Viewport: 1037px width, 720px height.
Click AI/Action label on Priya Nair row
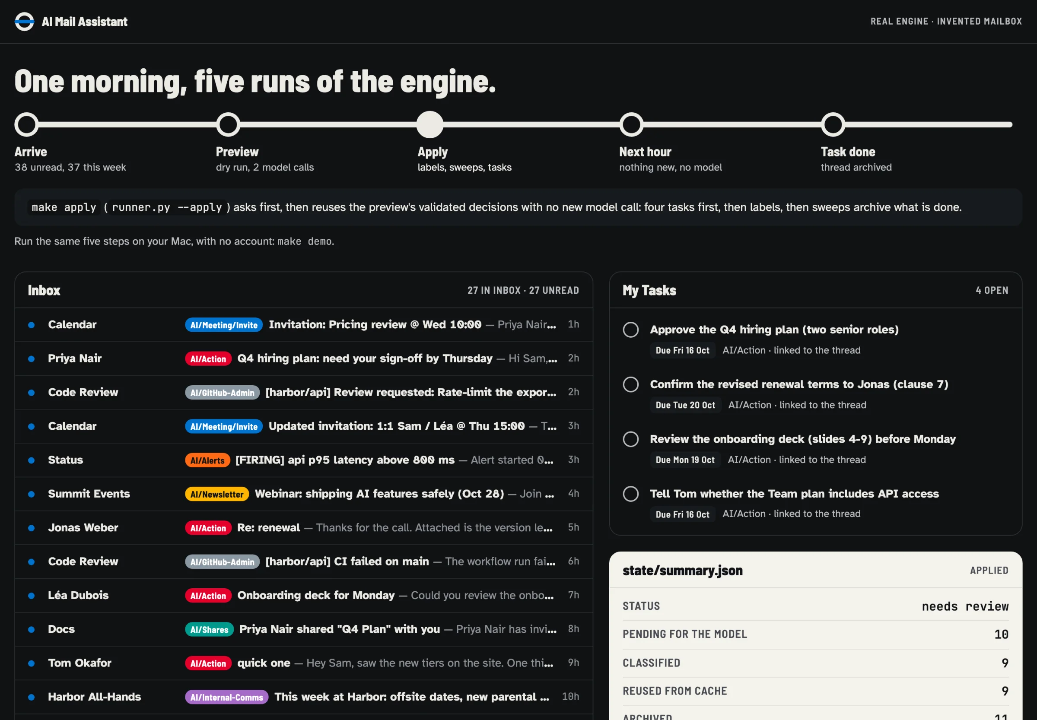(x=208, y=358)
